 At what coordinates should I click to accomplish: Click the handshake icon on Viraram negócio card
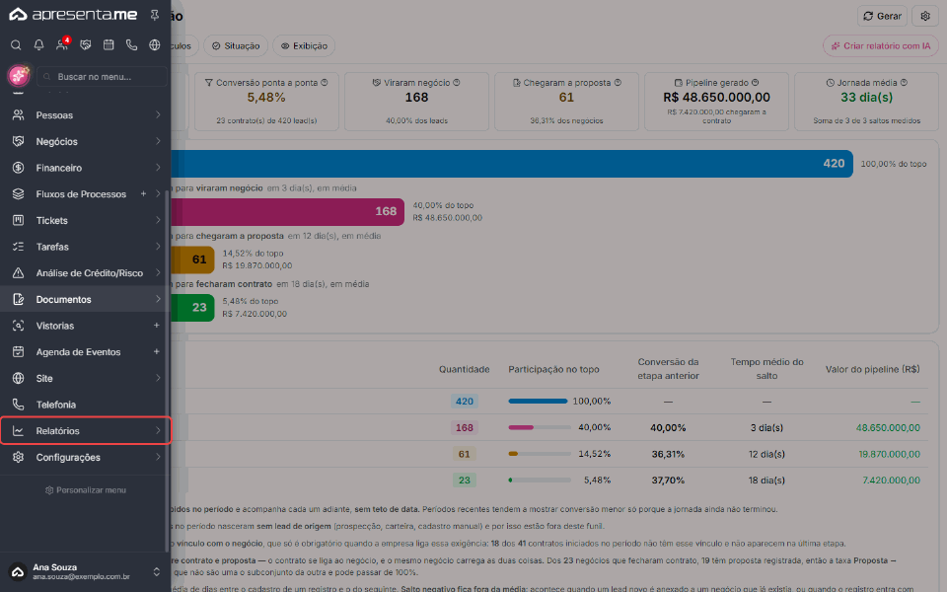(376, 83)
